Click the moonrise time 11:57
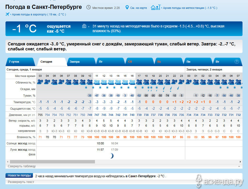The width and height of the screenshot is (248, 189). point(100,150)
